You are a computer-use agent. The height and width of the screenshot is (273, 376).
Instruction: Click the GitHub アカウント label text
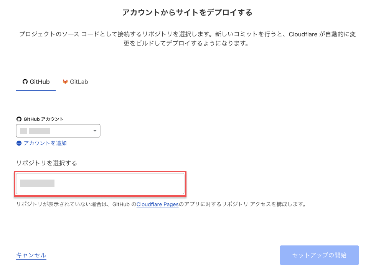click(x=44, y=119)
